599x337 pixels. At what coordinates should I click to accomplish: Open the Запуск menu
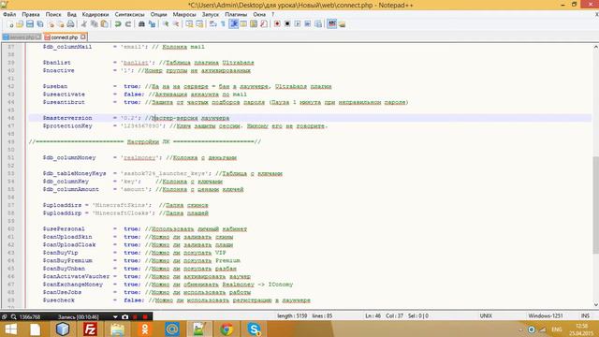(x=211, y=14)
